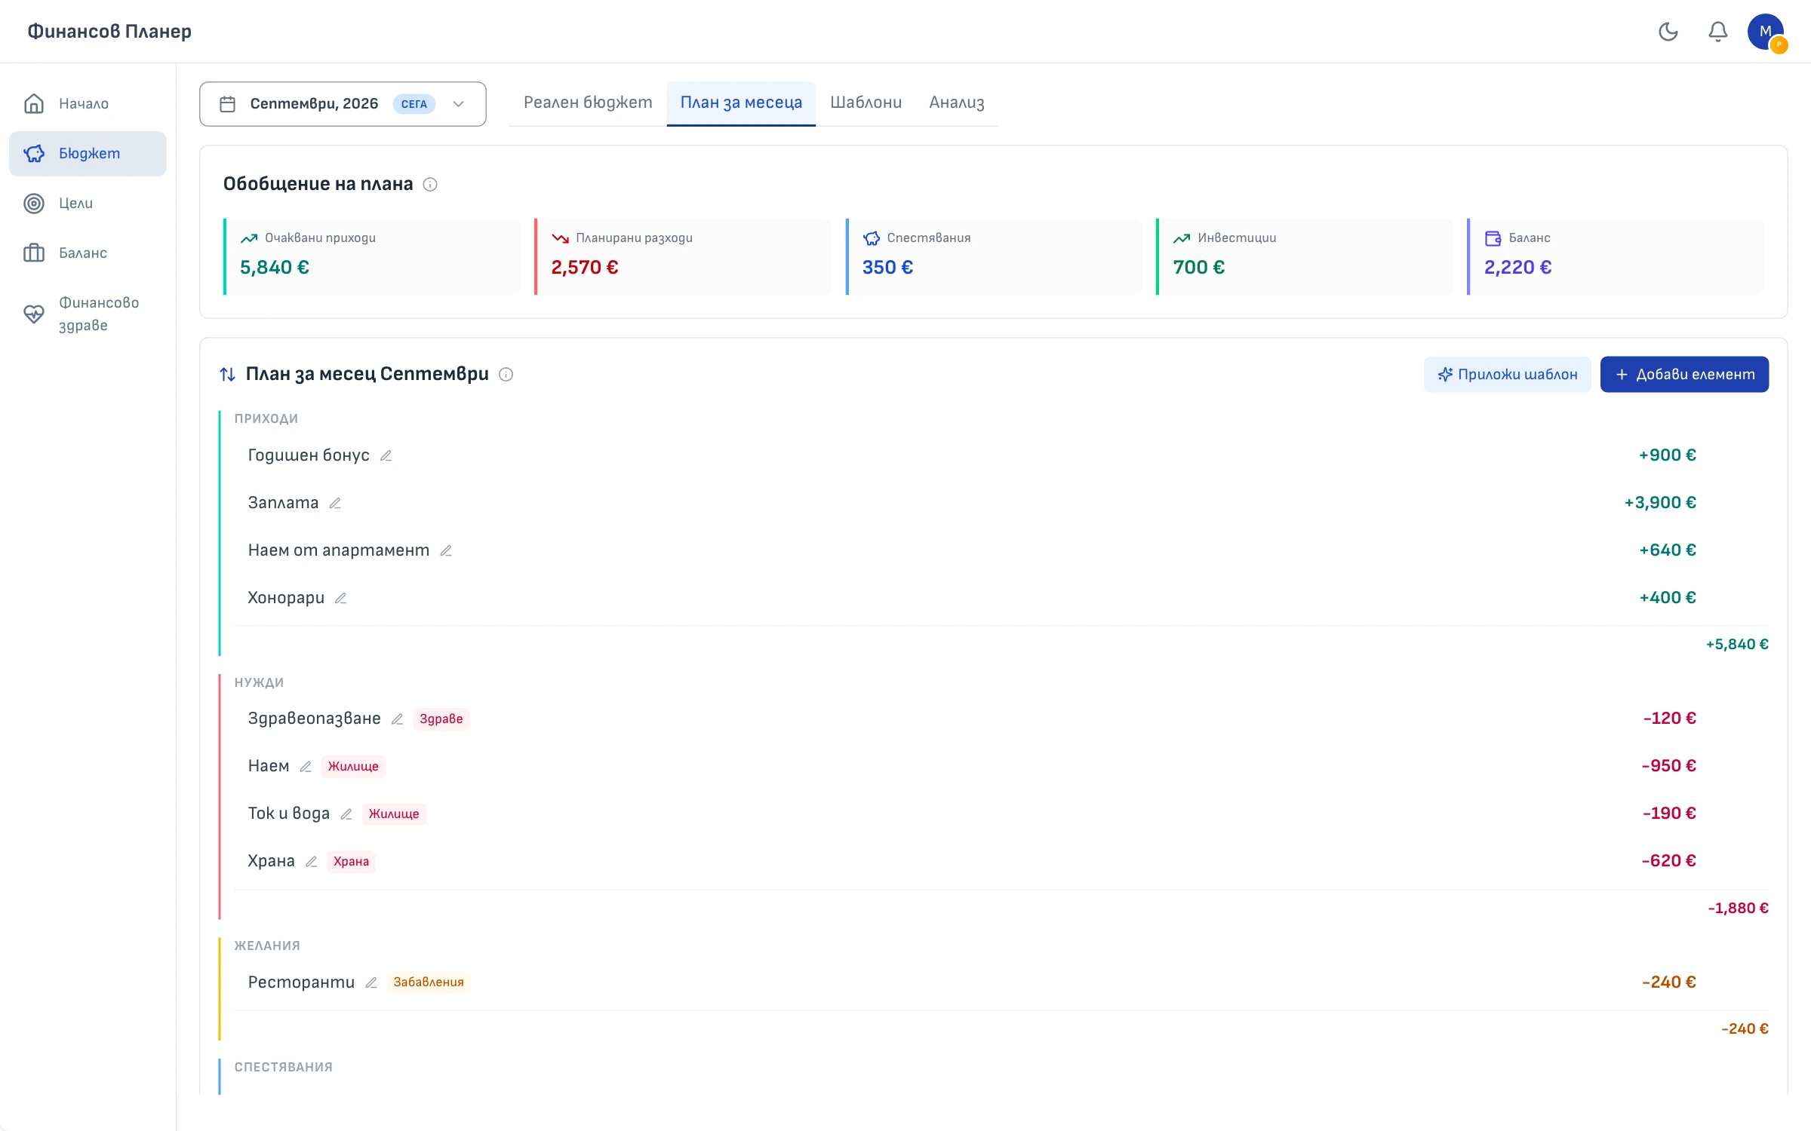The height and width of the screenshot is (1131, 1811).
Task: Toggle dark mode moon icon
Action: [x=1668, y=32]
